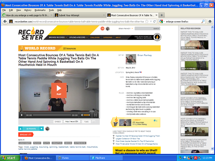Reload the page with the refresh icon
215x161 pixels.
point(155,21)
